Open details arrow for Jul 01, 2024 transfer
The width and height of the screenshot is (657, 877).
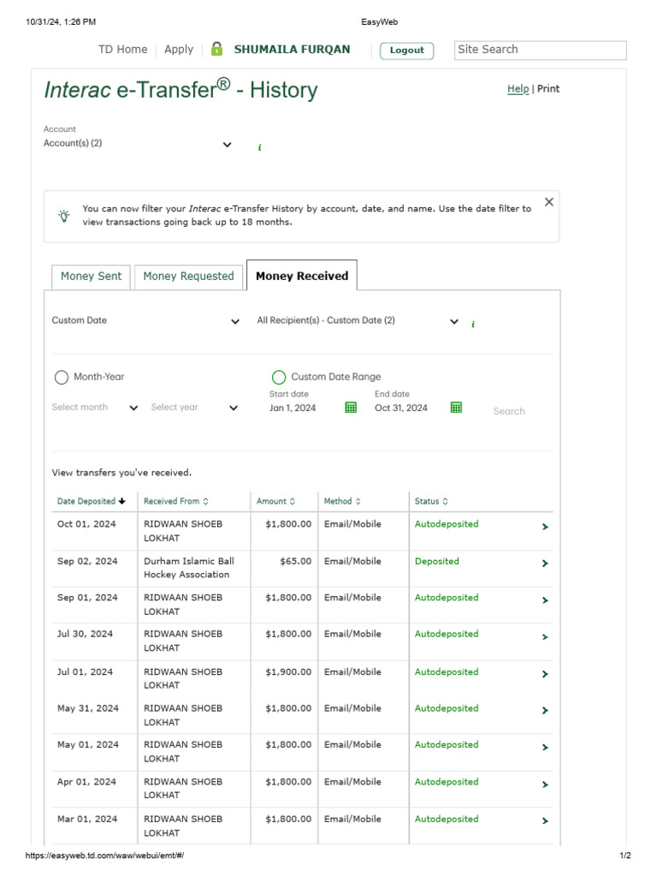point(545,674)
